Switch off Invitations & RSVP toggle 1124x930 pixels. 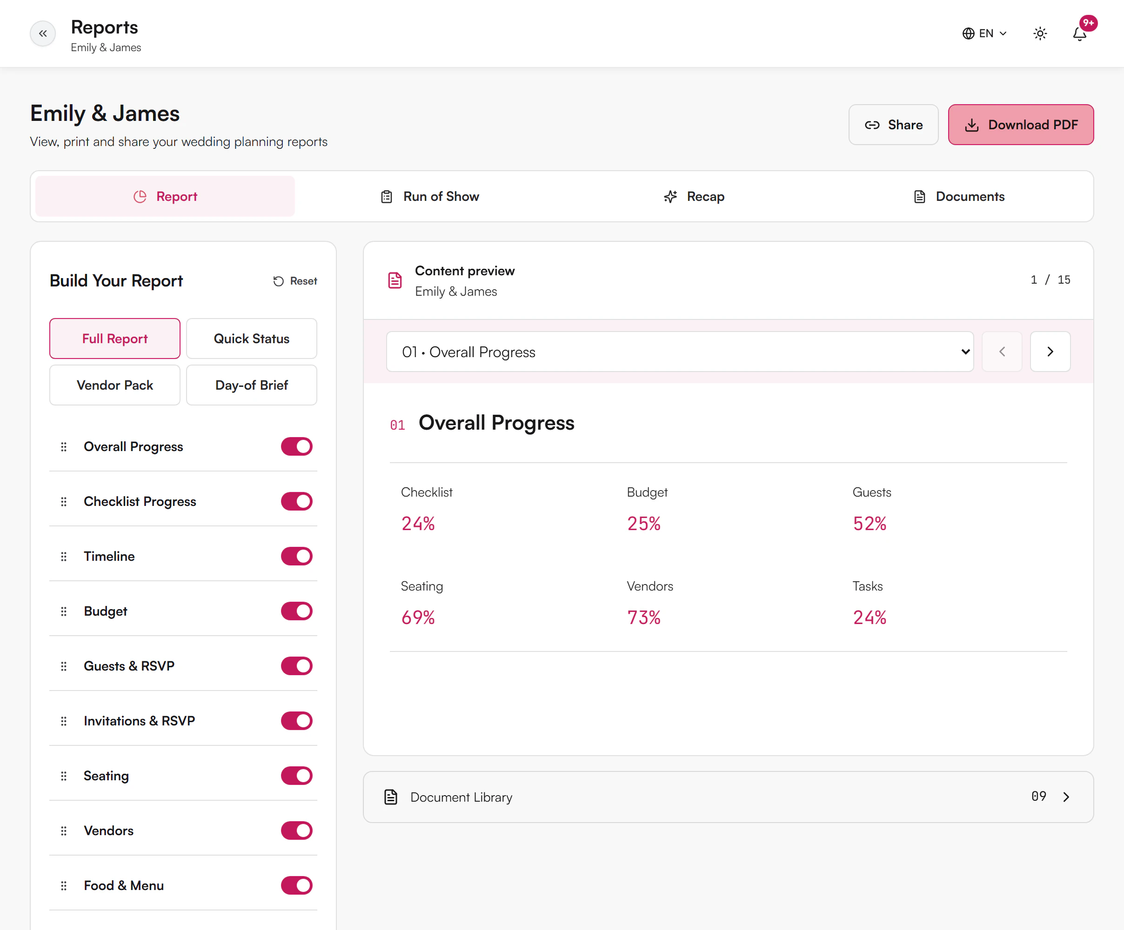[x=296, y=721]
